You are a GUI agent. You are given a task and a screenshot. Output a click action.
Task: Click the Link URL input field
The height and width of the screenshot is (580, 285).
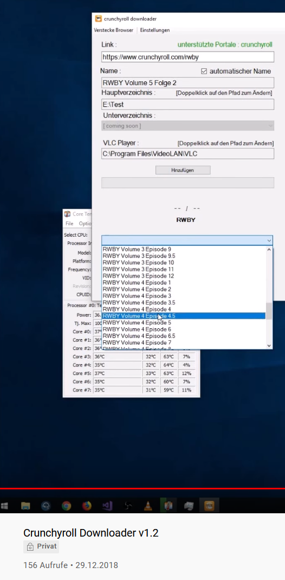[187, 57]
